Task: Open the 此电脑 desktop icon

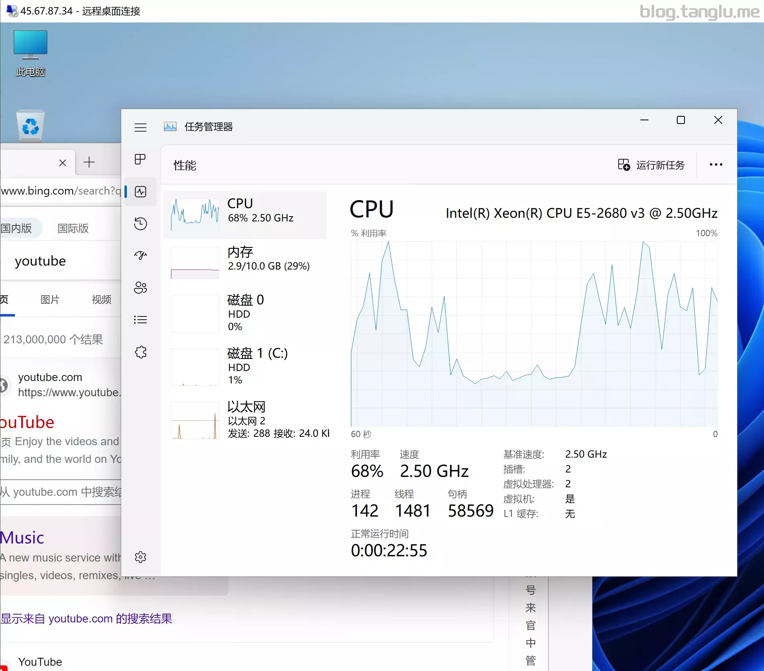Action: click(31, 53)
